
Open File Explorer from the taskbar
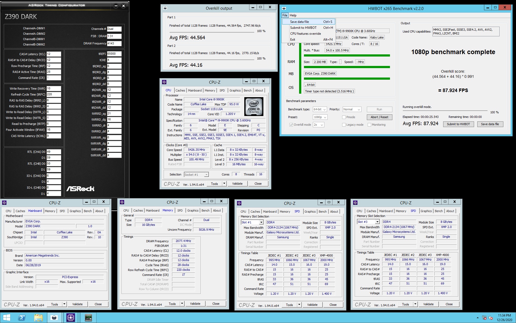pos(38,318)
